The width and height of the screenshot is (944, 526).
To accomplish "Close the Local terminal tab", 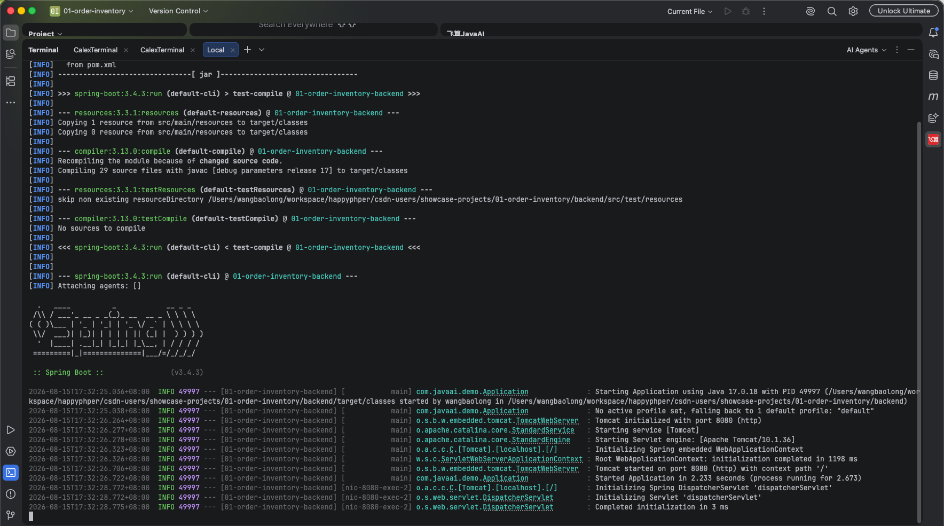I will tap(233, 50).
